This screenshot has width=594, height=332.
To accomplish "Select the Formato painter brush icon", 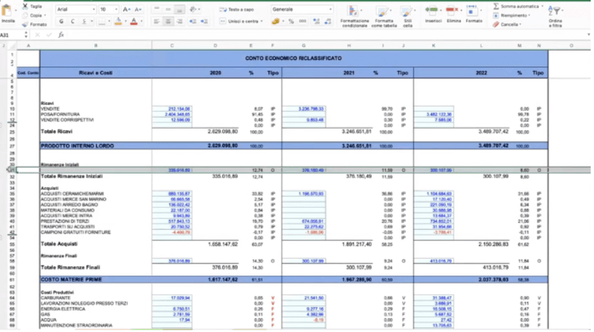I will coord(25,24).
